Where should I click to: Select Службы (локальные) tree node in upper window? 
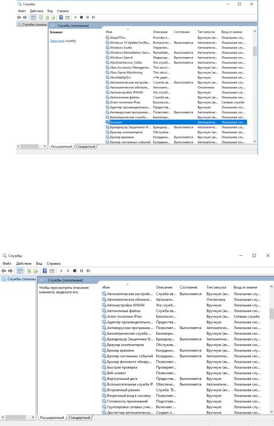coord(32,25)
